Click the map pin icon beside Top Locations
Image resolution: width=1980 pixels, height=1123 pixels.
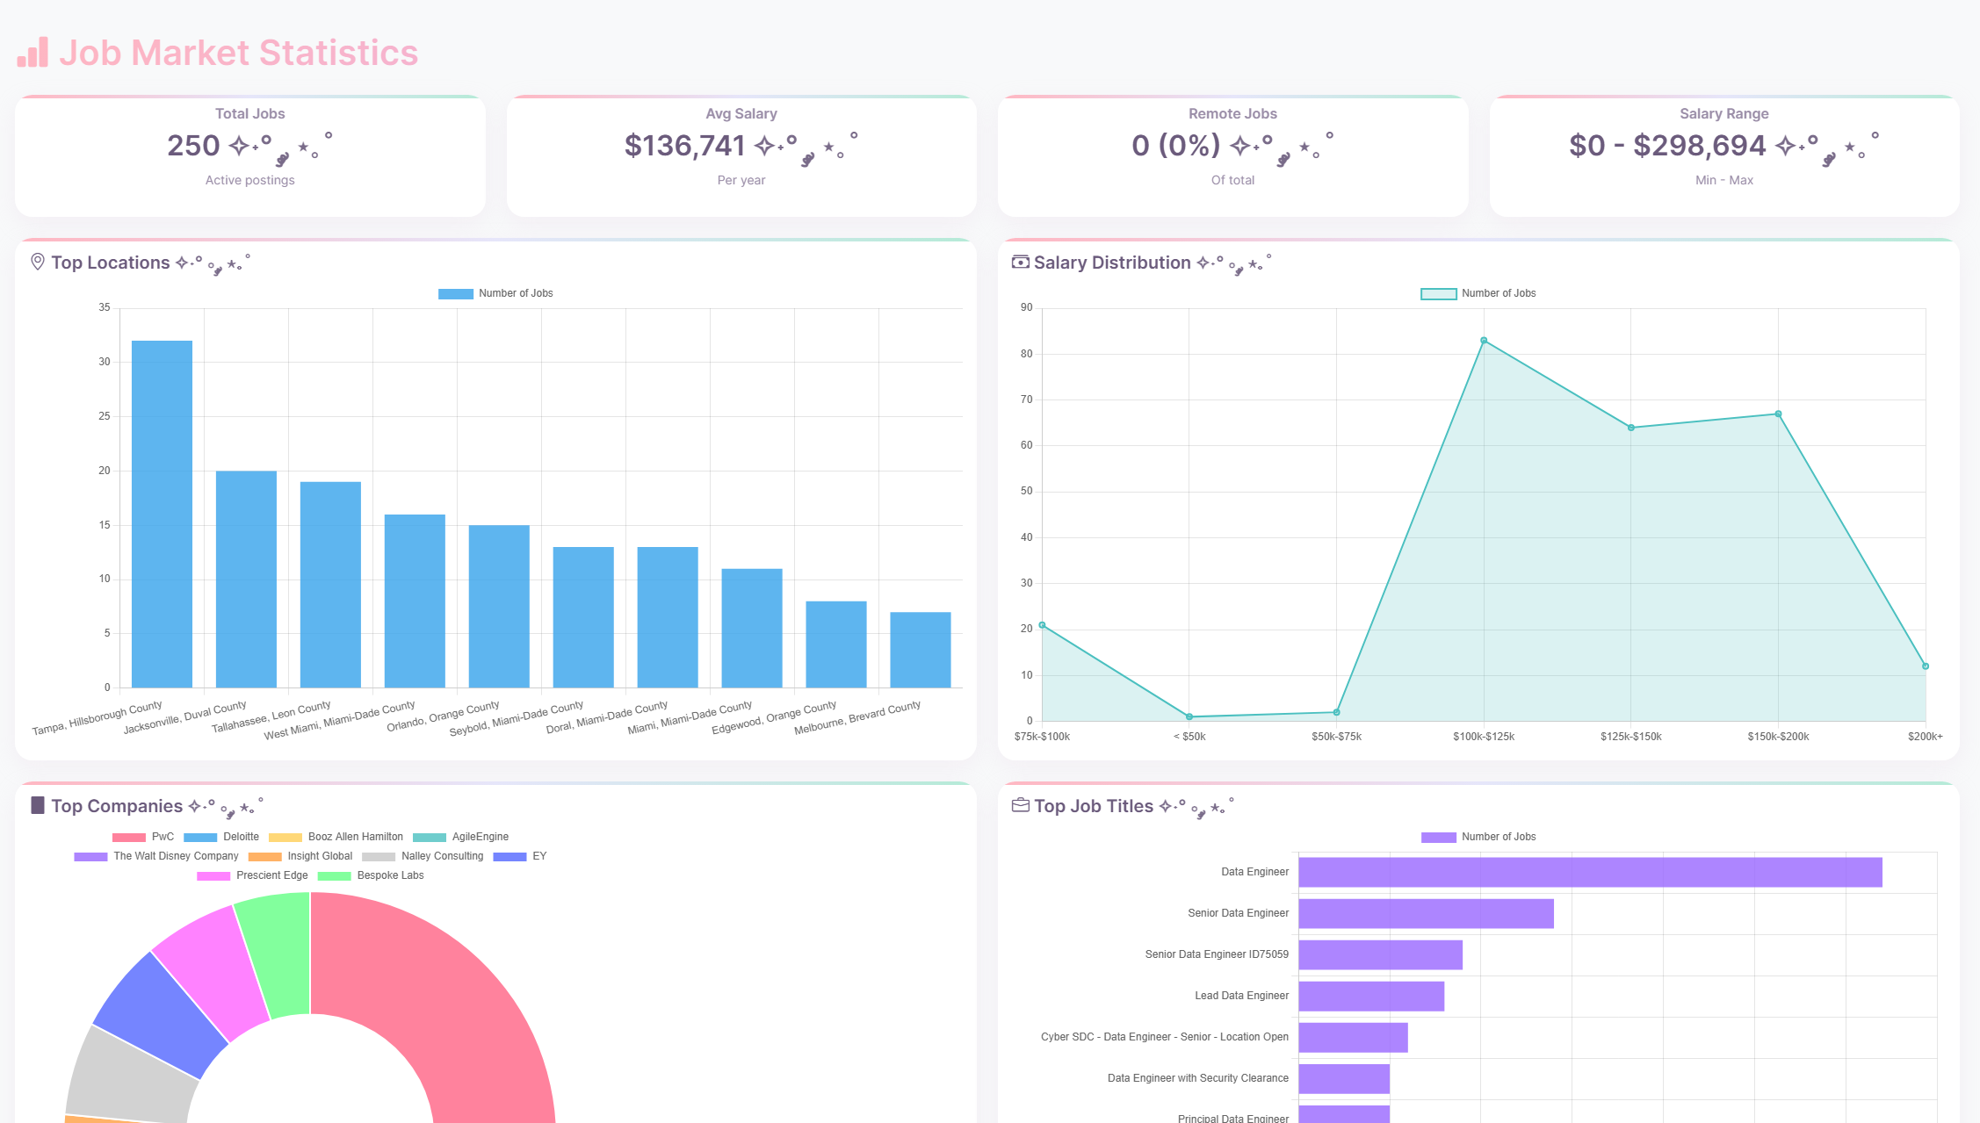38,262
